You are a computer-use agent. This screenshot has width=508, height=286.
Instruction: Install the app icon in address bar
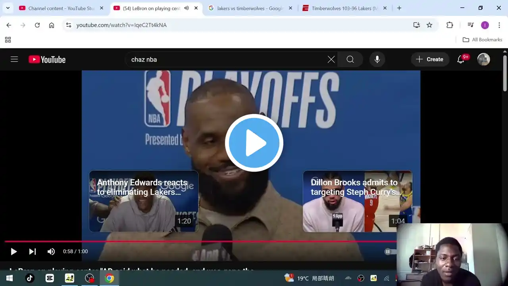click(416, 25)
